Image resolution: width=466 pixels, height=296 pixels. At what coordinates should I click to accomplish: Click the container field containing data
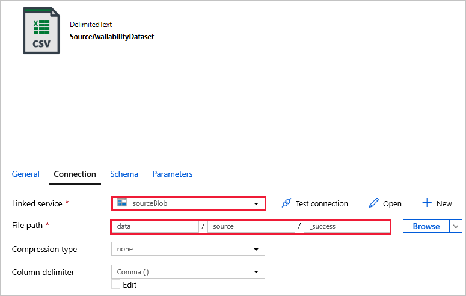click(155, 226)
